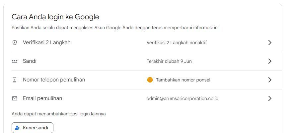Click the envelope icon beside Email pemulihan

coord(15,98)
